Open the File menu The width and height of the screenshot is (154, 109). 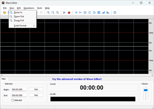[5, 8]
